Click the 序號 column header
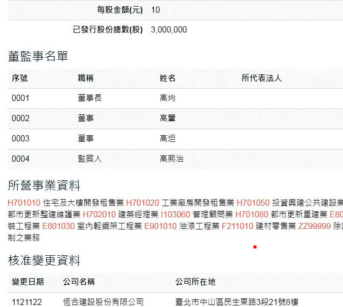 pos(20,78)
